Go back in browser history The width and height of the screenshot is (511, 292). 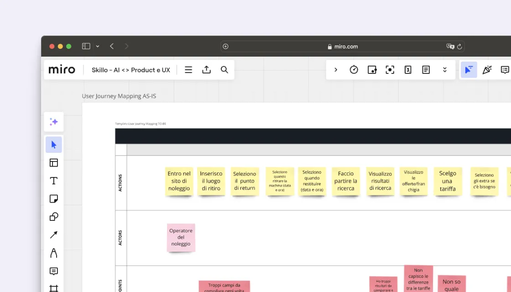pos(112,46)
